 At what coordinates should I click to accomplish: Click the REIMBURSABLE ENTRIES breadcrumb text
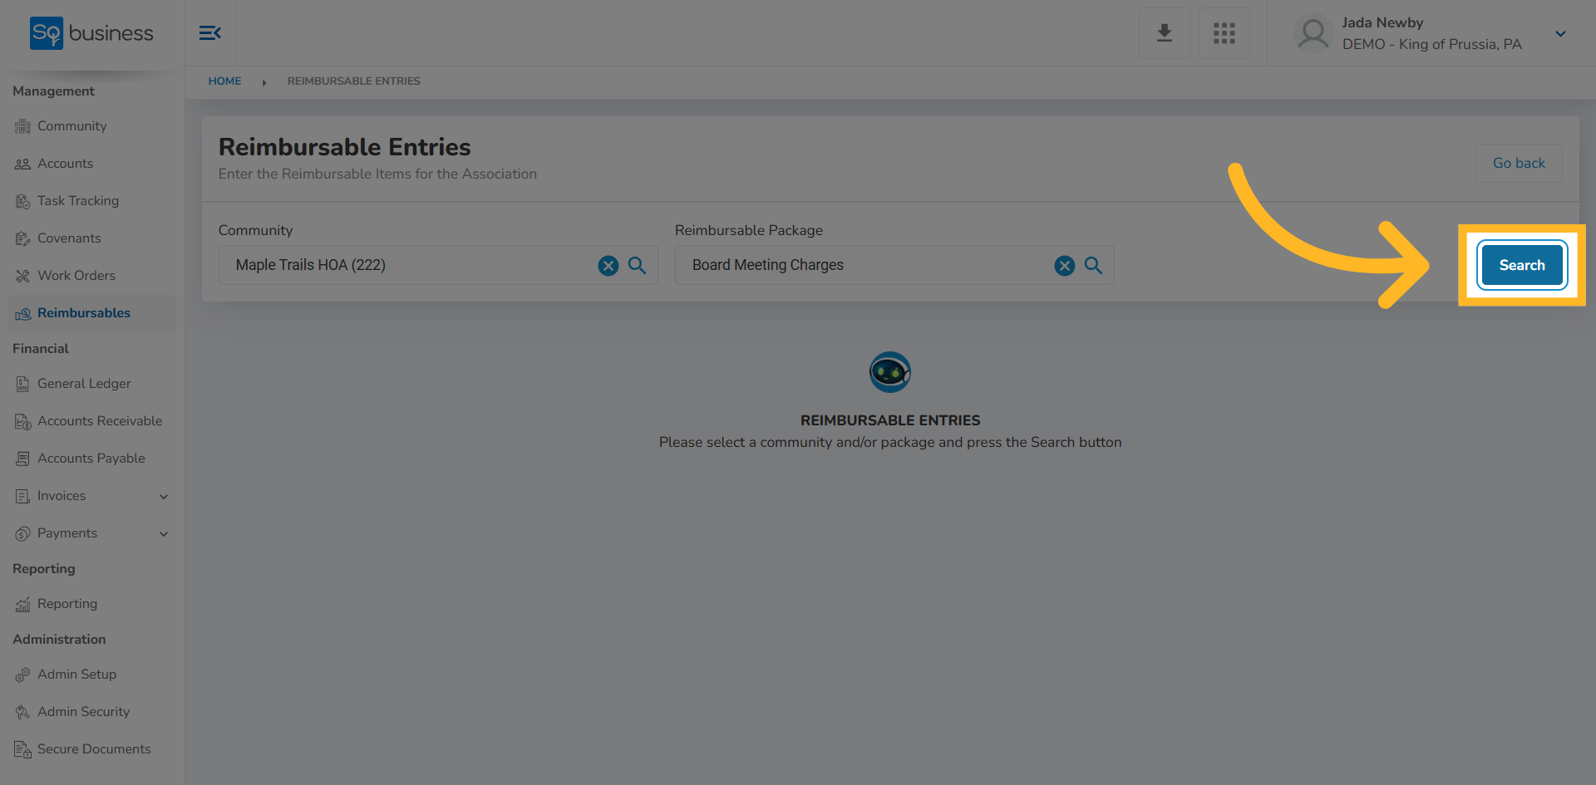click(x=353, y=81)
